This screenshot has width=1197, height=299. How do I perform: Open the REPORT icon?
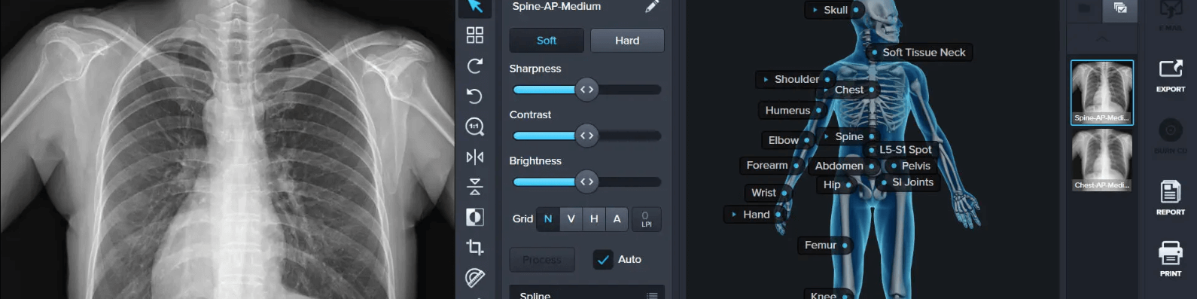pos(1170,198)
